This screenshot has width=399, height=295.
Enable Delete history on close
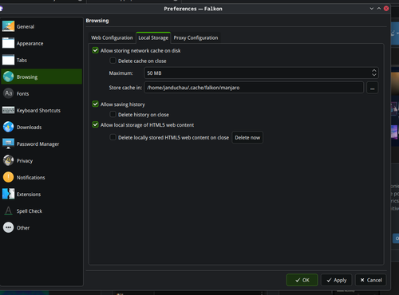113,115
